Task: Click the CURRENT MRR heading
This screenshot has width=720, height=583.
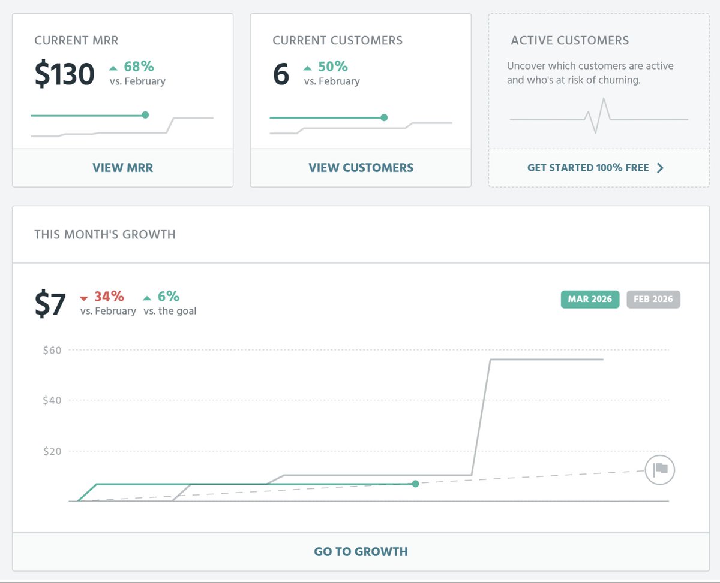Action: point(76,41)
